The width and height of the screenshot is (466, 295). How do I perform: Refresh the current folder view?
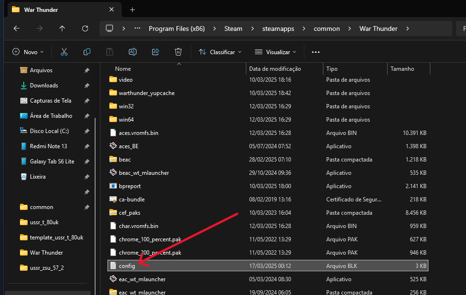[x=85, y=29]
